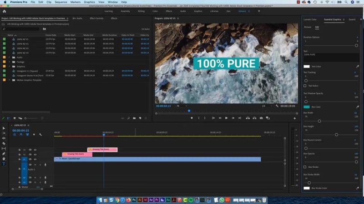This screenshot has width=364, height=204.
Task: Click Box Stroke Color eyedropper
Action: coord(358,188)
